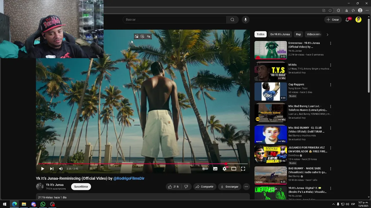Show hidden system tray icons
Screen dimensions: 371x208
pyautogui.click(x=333, y=204)
